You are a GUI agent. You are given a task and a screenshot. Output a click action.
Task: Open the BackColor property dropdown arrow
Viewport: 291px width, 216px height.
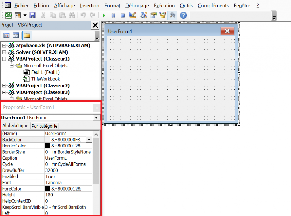pyautogui.click(x=89, y=140)
